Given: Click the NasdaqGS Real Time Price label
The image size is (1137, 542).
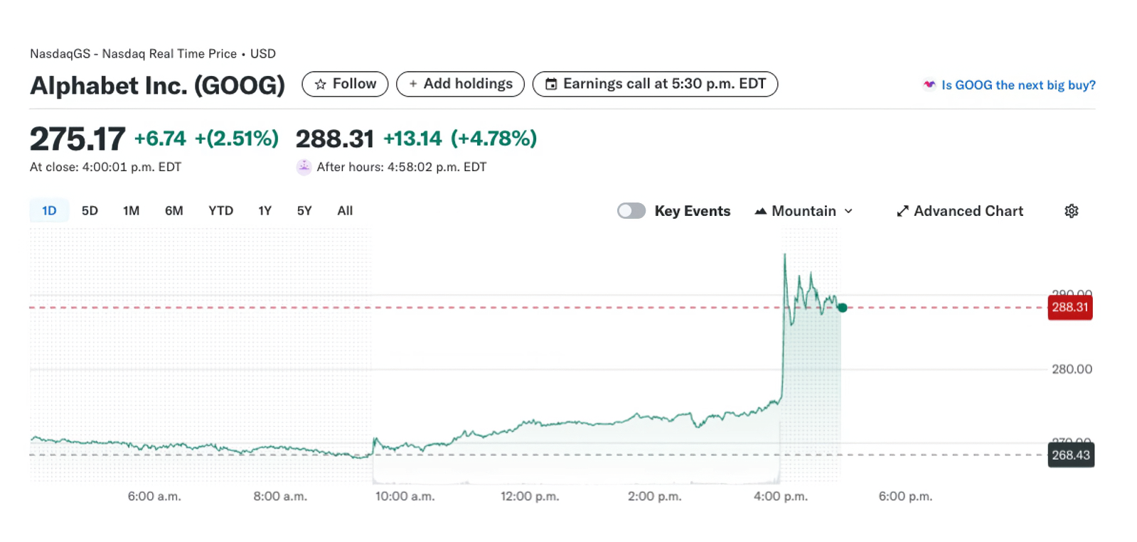Looking at the screenshot, I should pyautogui.click(x=153, y=54).
